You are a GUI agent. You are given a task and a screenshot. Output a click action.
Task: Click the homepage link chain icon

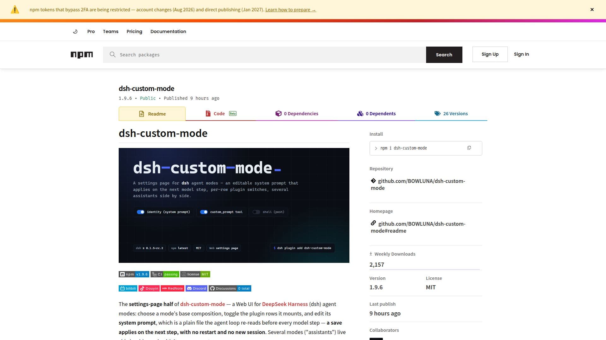[373, 223]
